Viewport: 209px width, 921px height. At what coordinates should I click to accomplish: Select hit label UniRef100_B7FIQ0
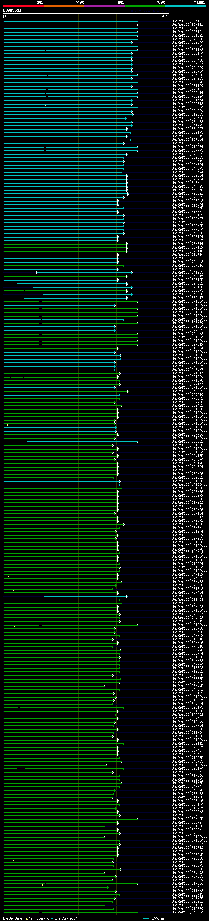187,287
